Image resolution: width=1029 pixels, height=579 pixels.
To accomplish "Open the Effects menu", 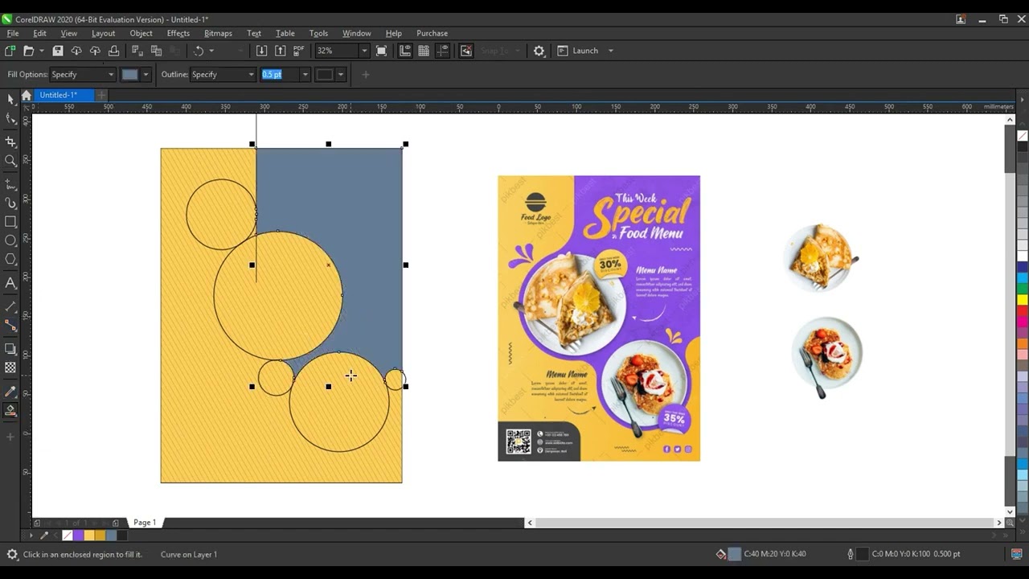I will [x=178, y=33].
